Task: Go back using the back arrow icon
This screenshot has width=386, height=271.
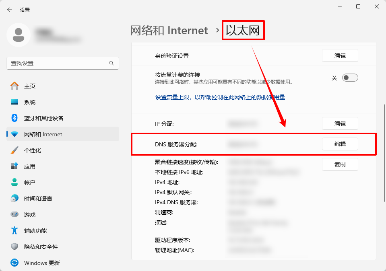Action: point(10,10)
